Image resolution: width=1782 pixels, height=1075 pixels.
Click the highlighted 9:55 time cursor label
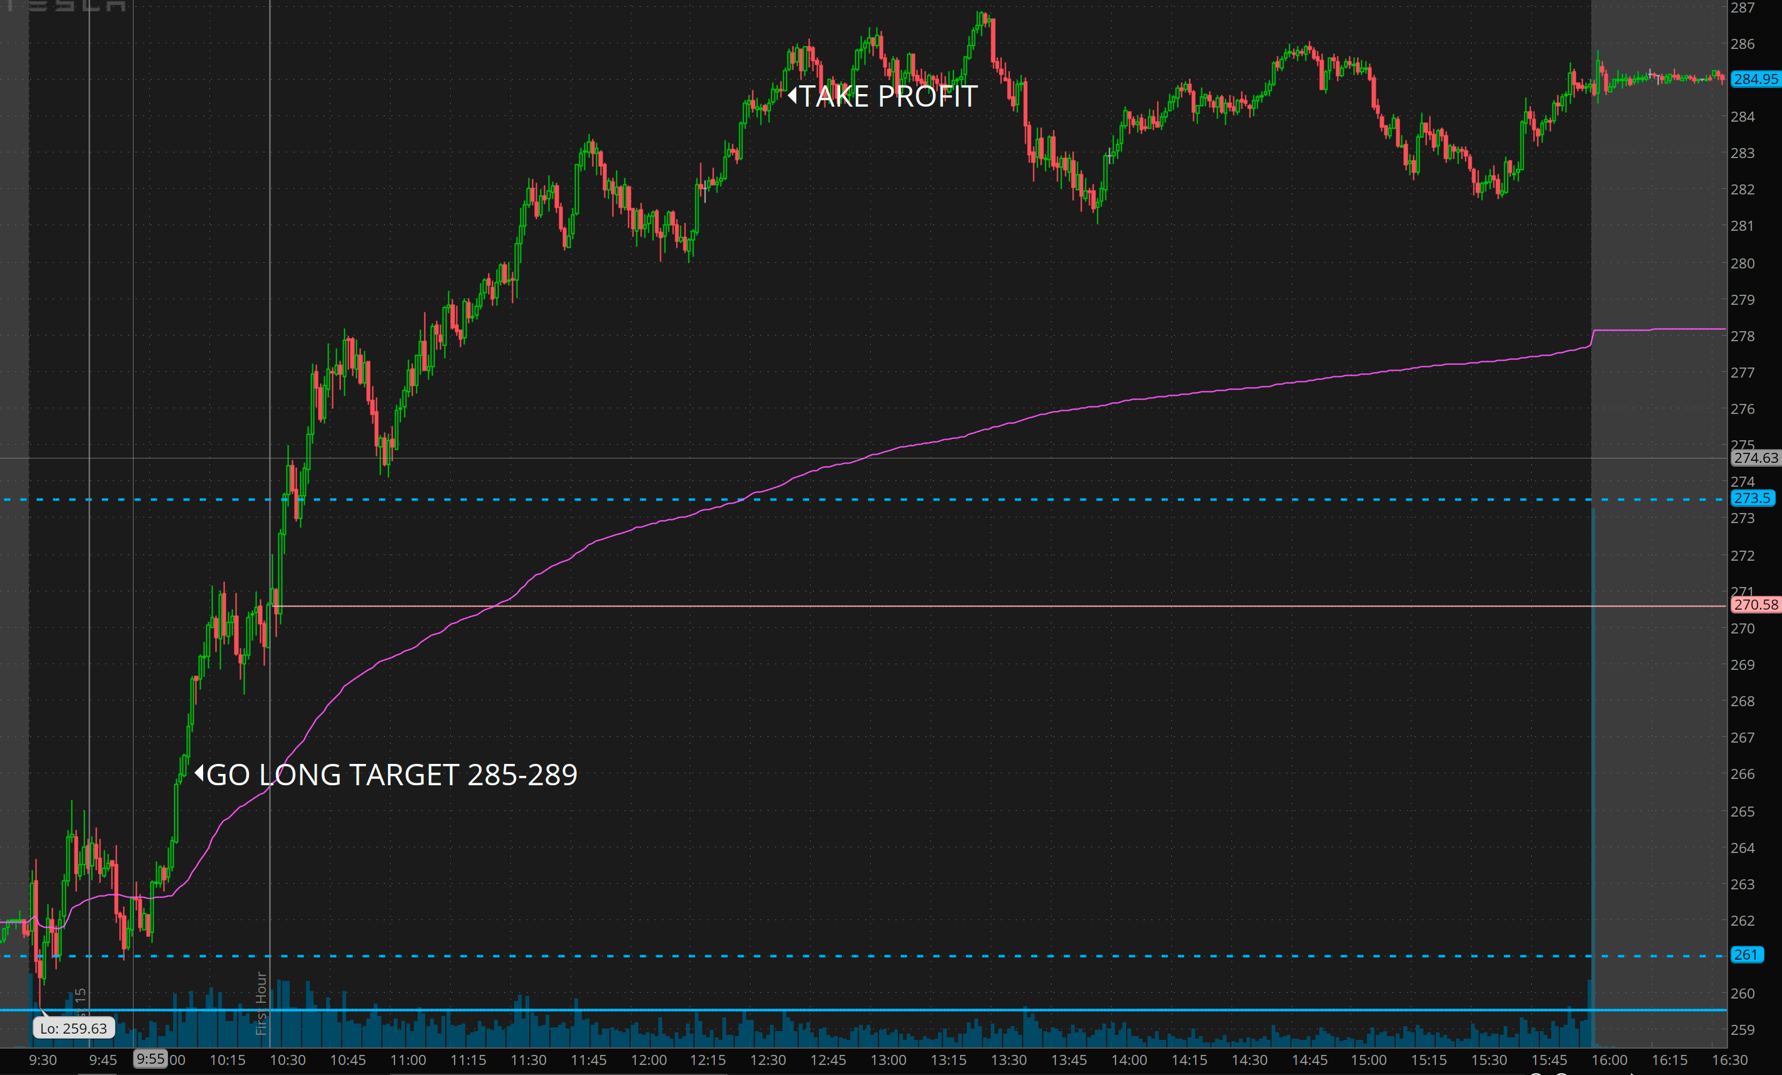click(150, 1059)
